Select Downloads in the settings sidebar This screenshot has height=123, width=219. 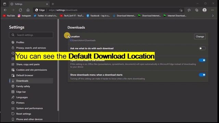(31, 81)
